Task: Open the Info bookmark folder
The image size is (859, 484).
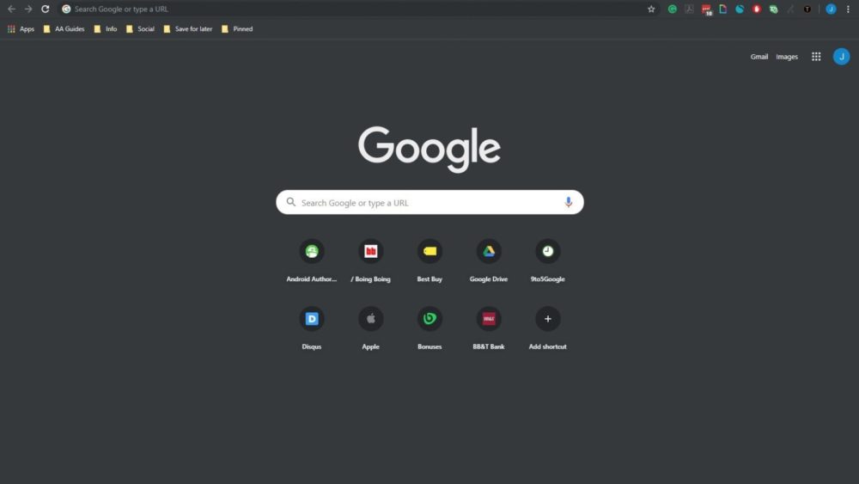Action: tap(106, 29)
